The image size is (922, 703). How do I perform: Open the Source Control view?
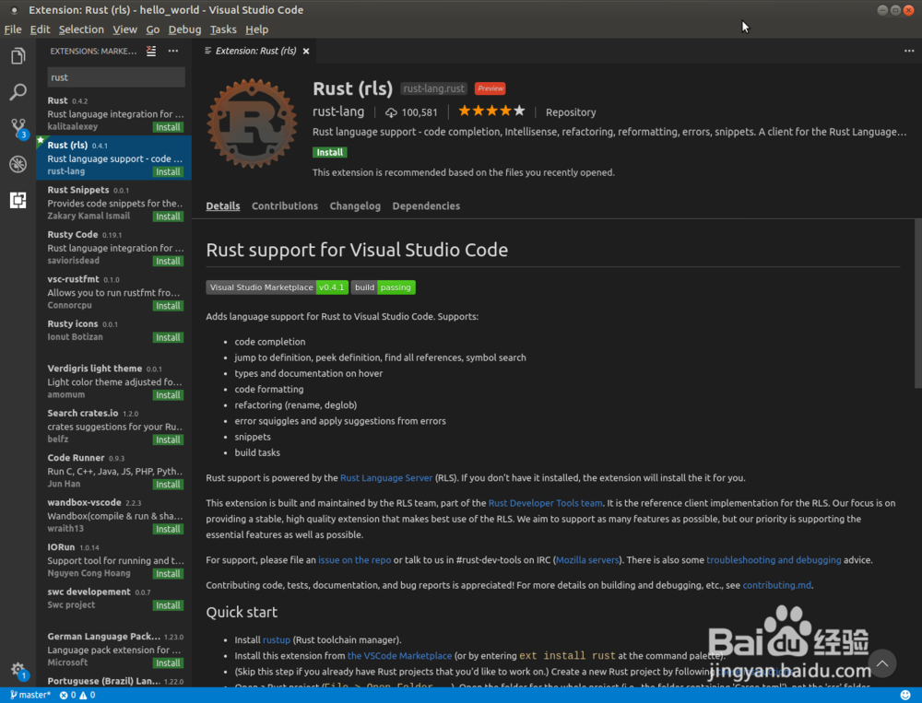tap(18, 128)
